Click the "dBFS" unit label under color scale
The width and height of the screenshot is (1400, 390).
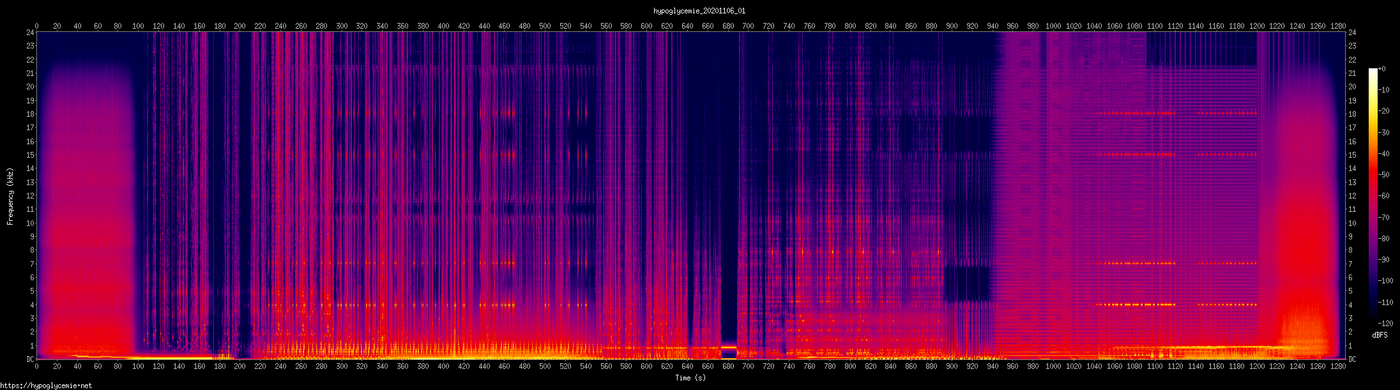pyautogui.click(x=1380, y=335)
